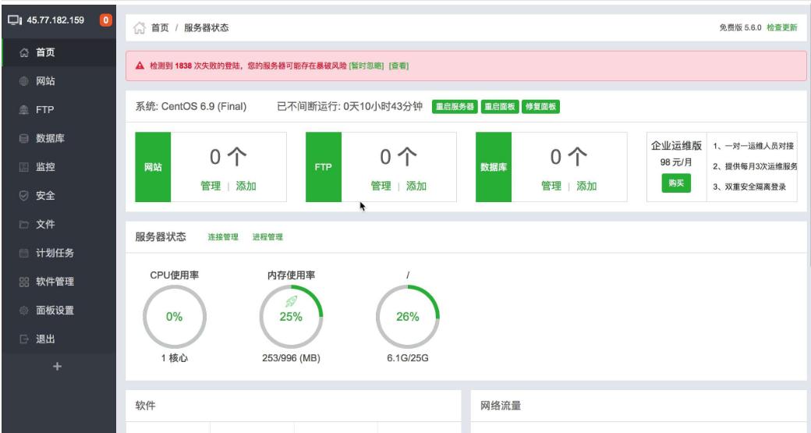Click the FTP icon in the sidebar
Screen dimensions: 811x433
[x=24, y=110]
